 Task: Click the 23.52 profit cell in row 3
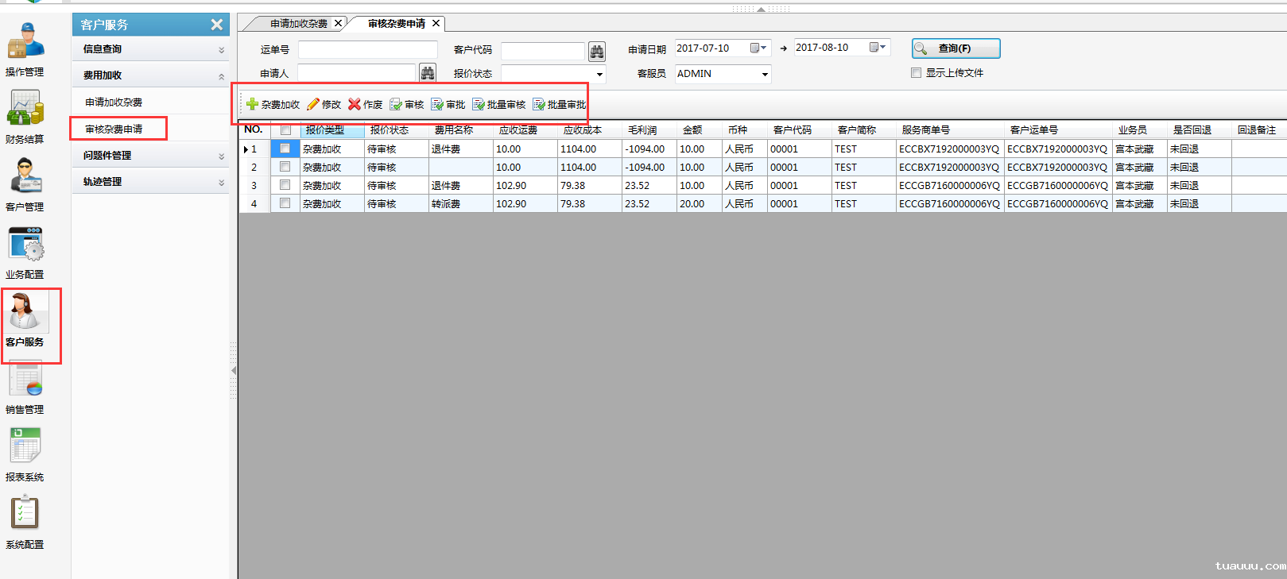[x=649, y=186]
